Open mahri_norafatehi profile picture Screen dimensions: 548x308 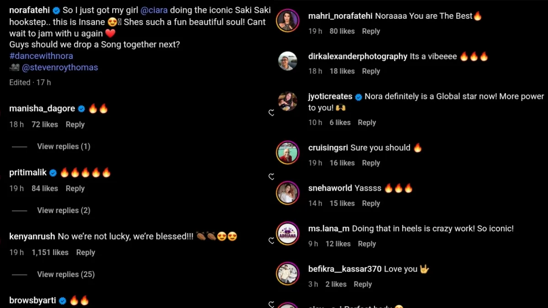click(x=288, y=21)
